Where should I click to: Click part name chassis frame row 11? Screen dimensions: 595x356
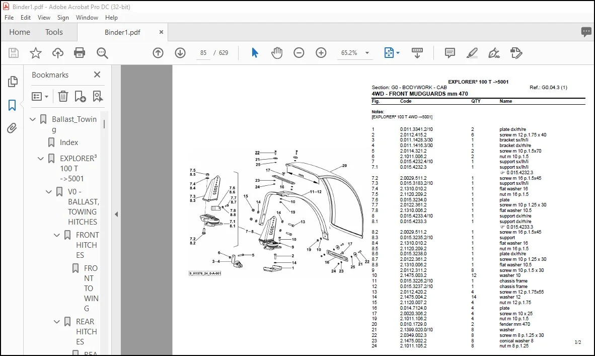tap(513, 281)
